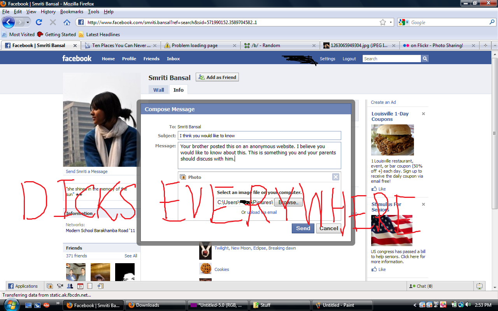Open the Wall tab on the profile
The image size is (498, 311).
pos(159,90)
